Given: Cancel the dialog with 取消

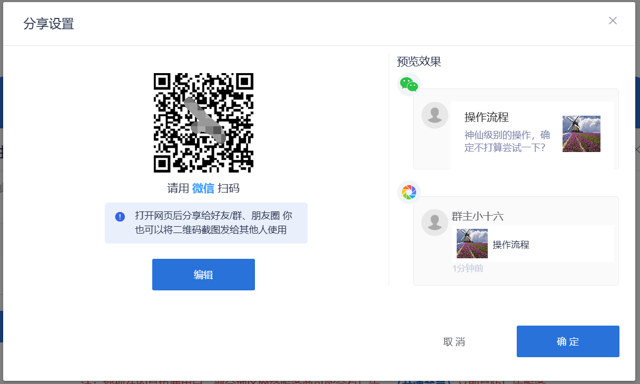Looking at the screenshot, I should click(x=454, y=342).
